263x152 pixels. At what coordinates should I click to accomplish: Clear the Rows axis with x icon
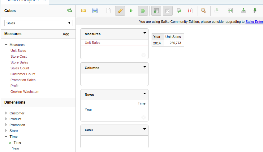pos(143,117)
